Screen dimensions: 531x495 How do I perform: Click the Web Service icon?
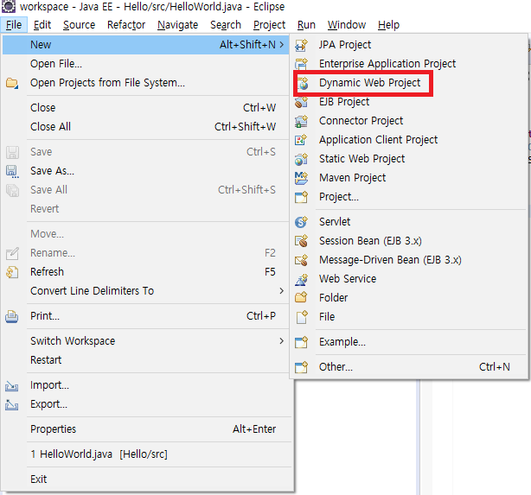[301, 279]
